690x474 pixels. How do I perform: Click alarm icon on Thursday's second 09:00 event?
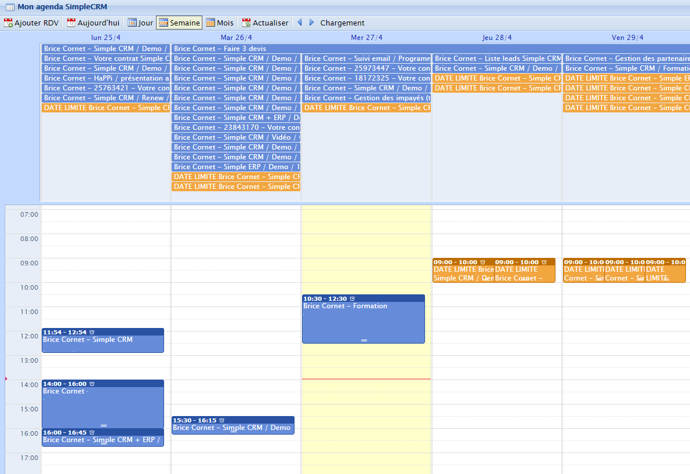(544, 262)
